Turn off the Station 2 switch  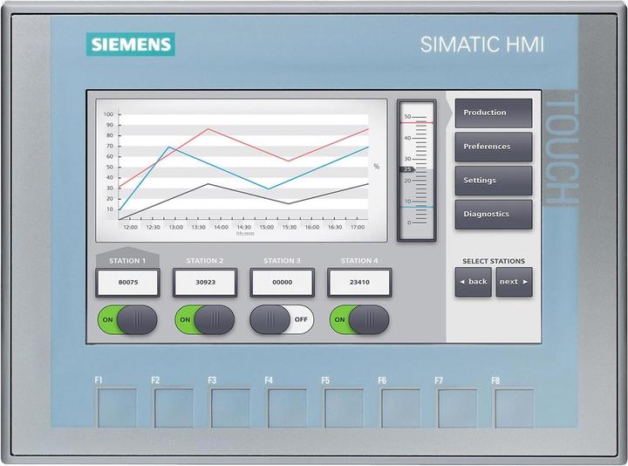(205, 319)
